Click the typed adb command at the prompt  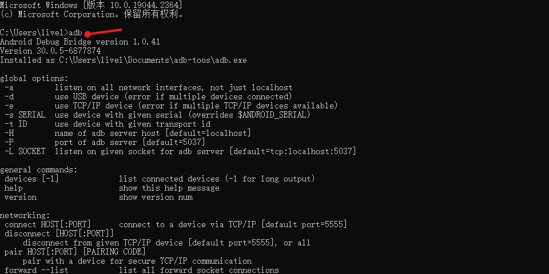[x=75, y=33]
